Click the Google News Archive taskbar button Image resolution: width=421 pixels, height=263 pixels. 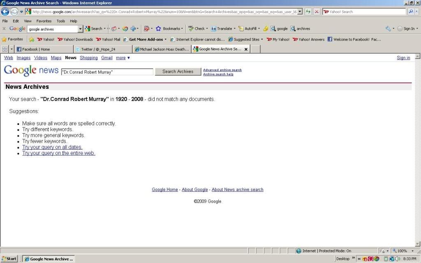pyautogui.click(x=49, y=259)
